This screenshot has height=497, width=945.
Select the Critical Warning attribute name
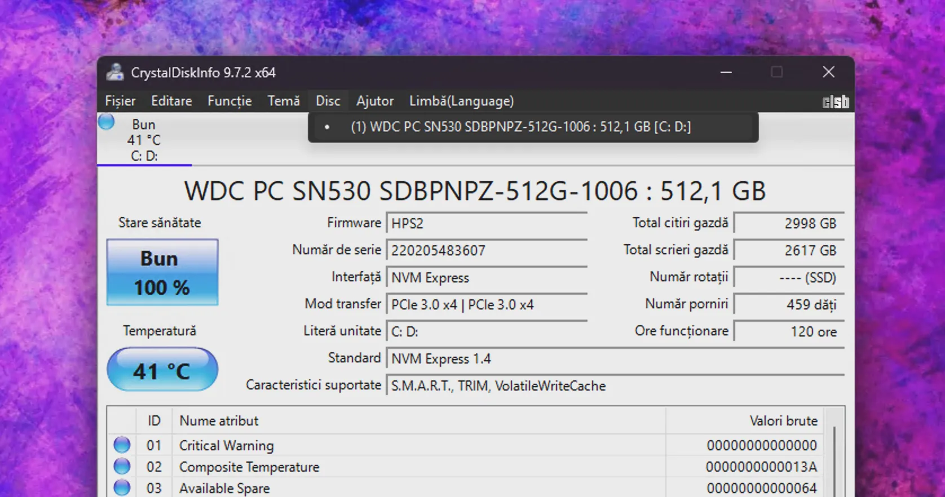227,445
